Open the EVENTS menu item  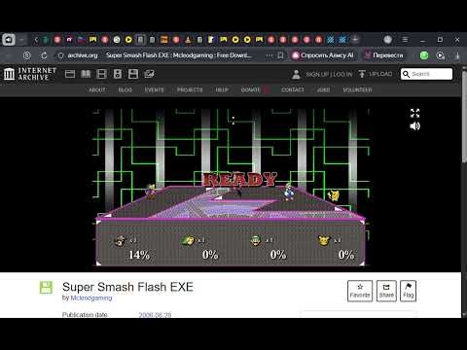(155, 89)
